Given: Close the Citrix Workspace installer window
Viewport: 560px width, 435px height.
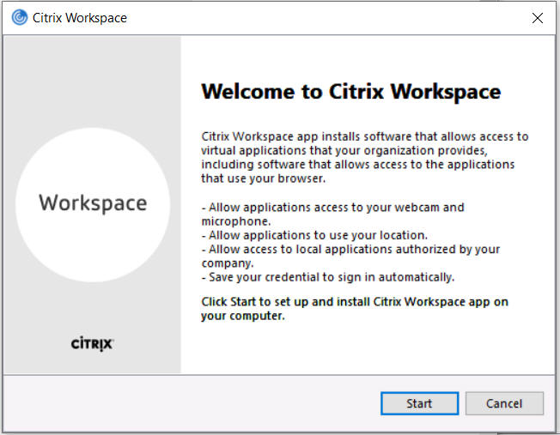Looking at the screenshot, I should (538, 18).
